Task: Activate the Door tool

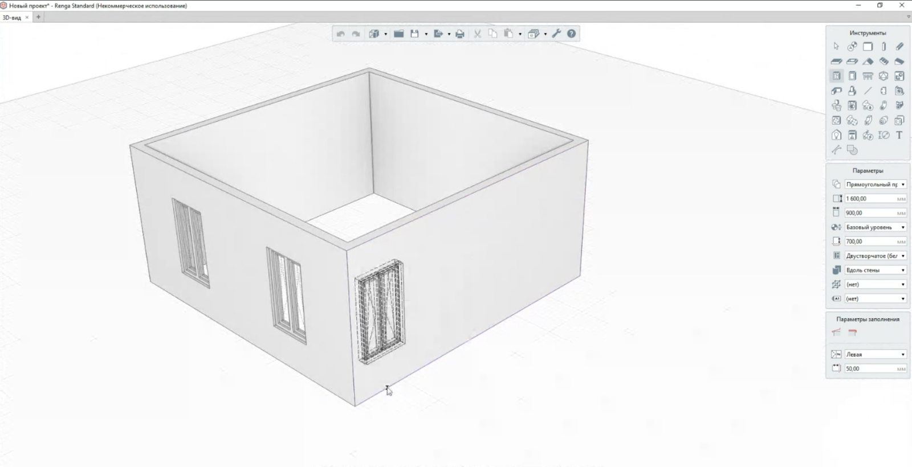Action: pyautogui.click(x=852, y=76)
